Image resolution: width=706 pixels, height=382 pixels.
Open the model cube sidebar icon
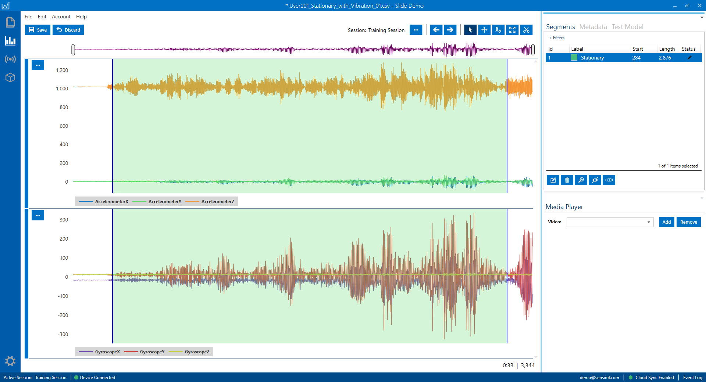10,78
